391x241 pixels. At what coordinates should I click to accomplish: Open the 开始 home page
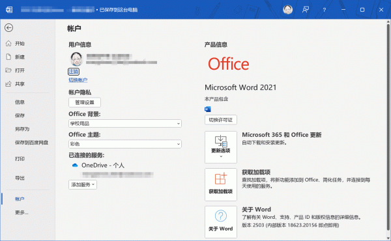click(x=20, y=44)
